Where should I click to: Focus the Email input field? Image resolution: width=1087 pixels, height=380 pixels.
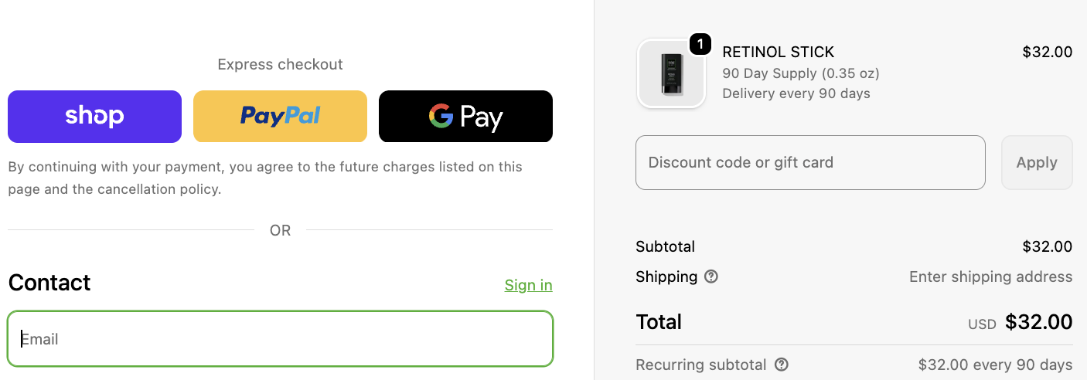(280, 339)
